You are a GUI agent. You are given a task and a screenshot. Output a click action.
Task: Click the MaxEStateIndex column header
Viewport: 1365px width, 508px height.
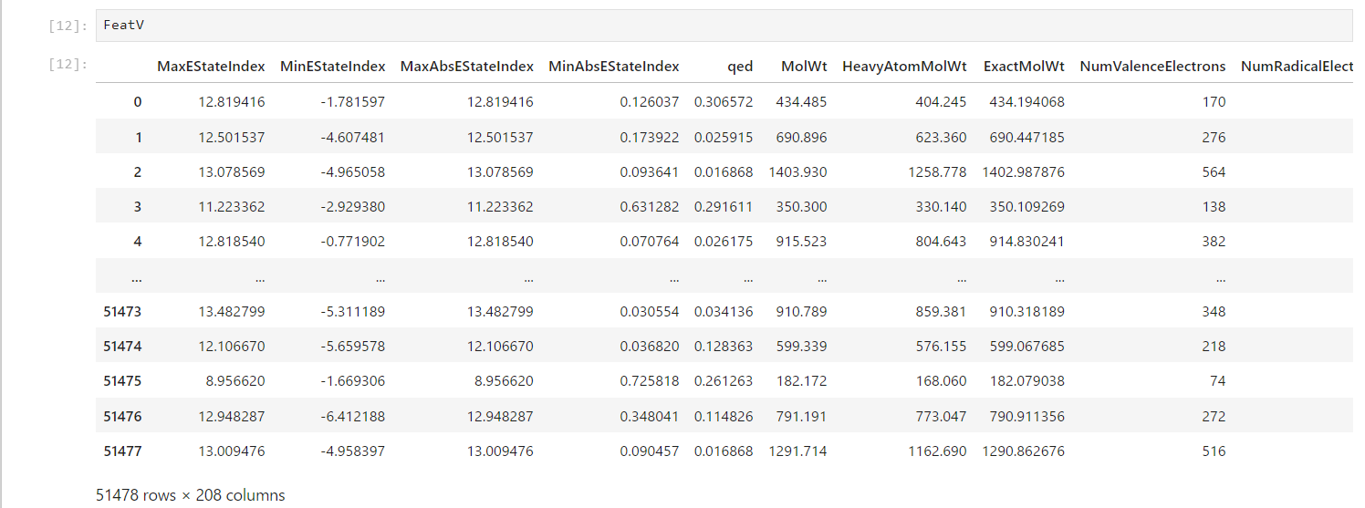pos(211,67)
